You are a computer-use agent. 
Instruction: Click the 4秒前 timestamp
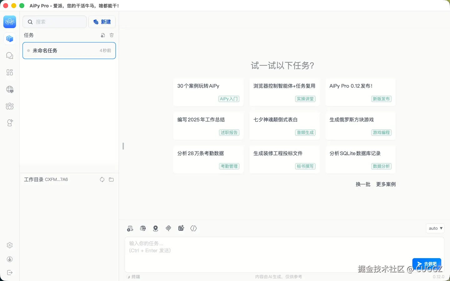(105, 51)
